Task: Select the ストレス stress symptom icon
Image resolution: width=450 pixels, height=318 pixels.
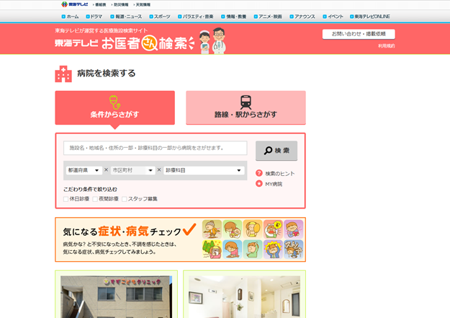Action: [x=293, y=249]
